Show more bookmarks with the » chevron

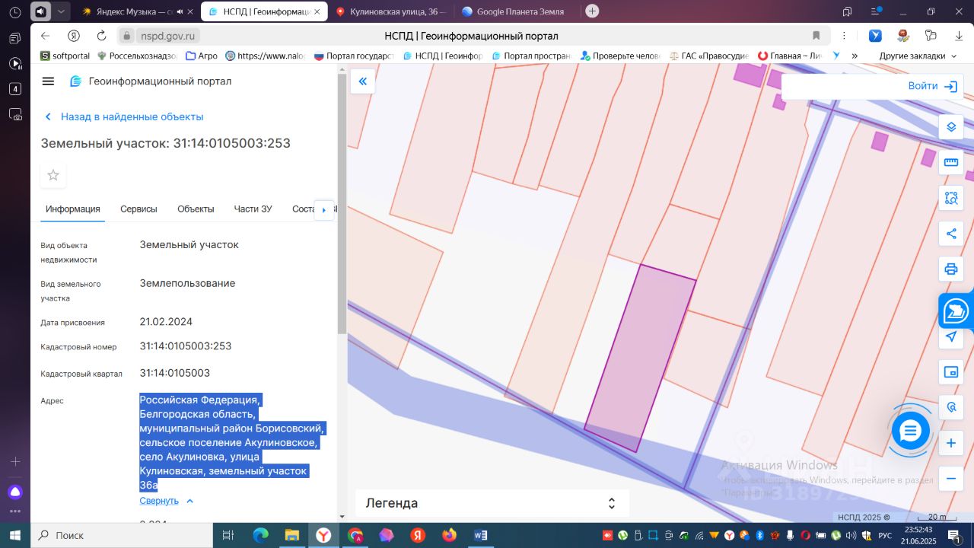click(855, 56)
